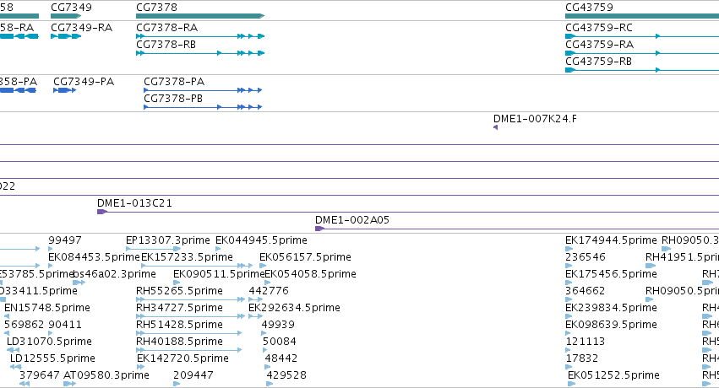The image size is (719, 388).
Task: Select the RH40188.5prime EST label
Action: pos(179,342)
